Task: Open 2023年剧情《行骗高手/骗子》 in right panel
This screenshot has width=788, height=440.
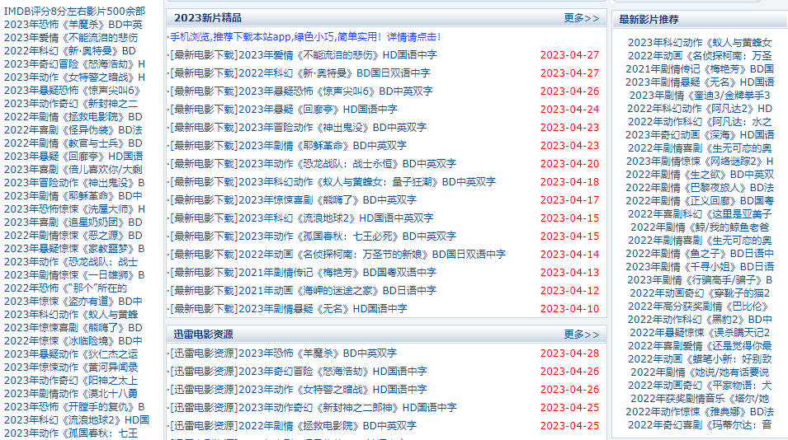Action: pyautogui.click(x=700, y=280)
